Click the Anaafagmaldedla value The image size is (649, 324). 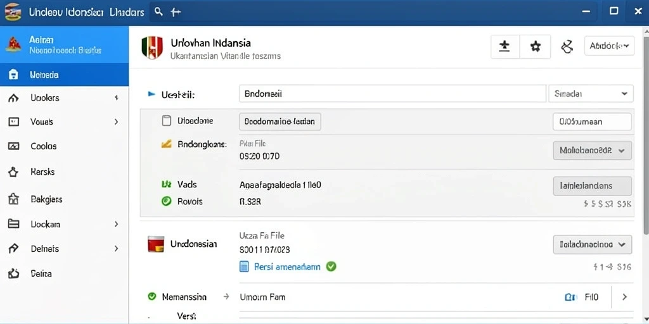coord(280,185)
